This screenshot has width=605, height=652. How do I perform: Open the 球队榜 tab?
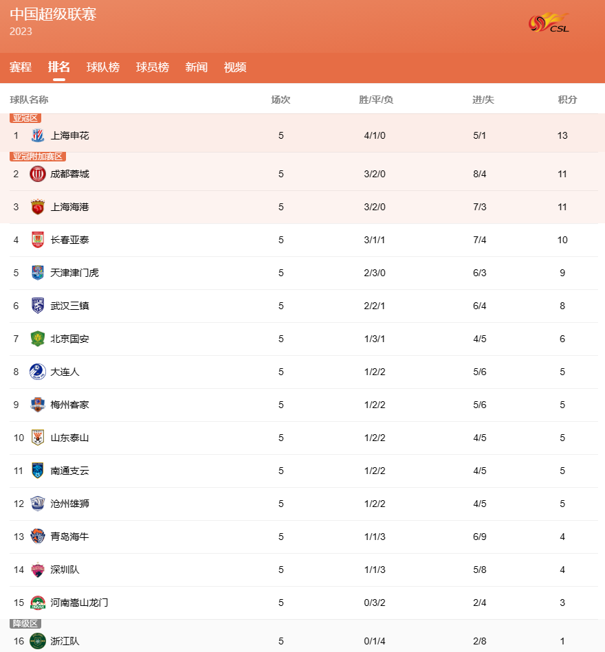[103, 67]
